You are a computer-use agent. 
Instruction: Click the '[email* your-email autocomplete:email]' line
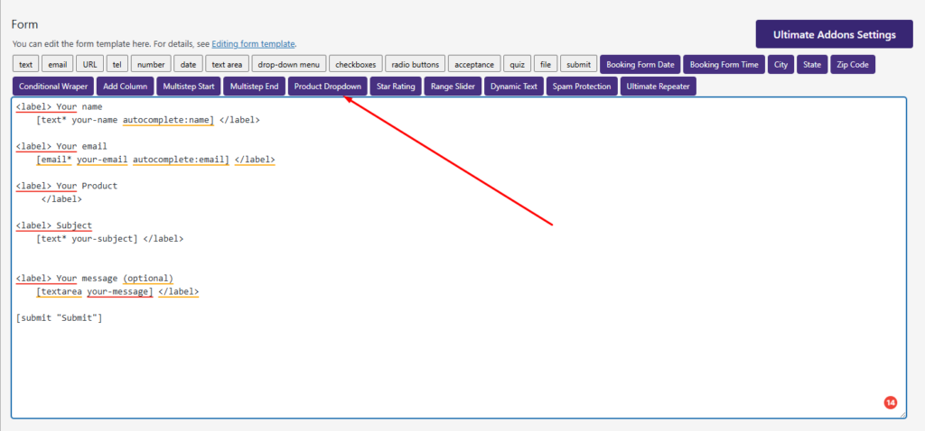click(x=155, y=159)
